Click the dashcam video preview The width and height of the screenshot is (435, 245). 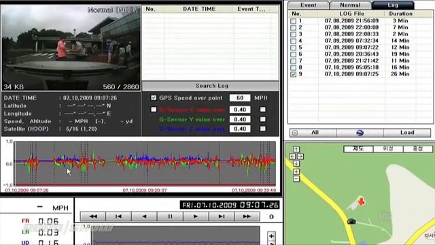pos(71,48)
